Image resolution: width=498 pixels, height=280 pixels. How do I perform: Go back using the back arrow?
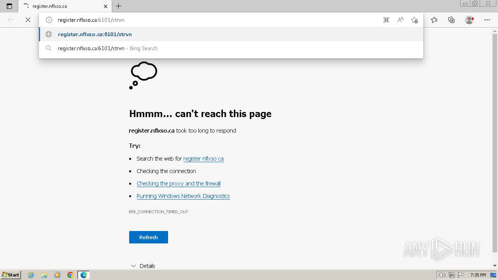(11, 20)
